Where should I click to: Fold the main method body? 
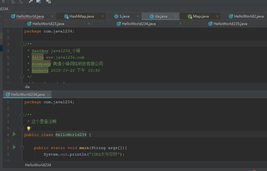coord(22,148)
